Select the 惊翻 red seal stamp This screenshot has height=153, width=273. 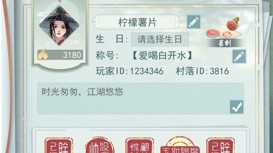[x=140, y=145]
